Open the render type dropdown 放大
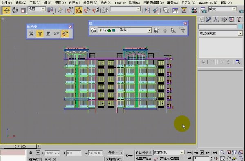Viewport: 245px width, 161px height. point(223,9)
